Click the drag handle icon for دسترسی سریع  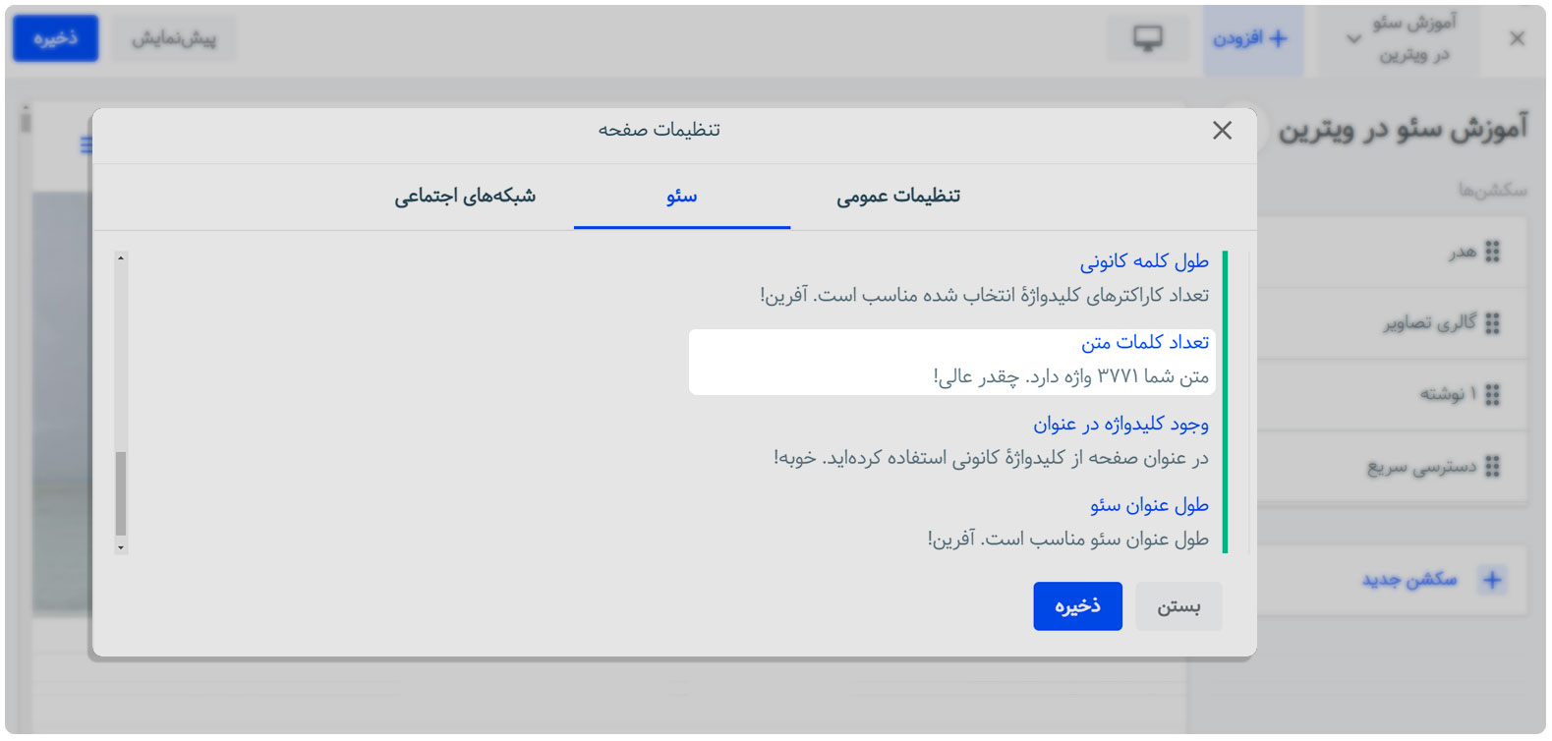pos(1492,467)
